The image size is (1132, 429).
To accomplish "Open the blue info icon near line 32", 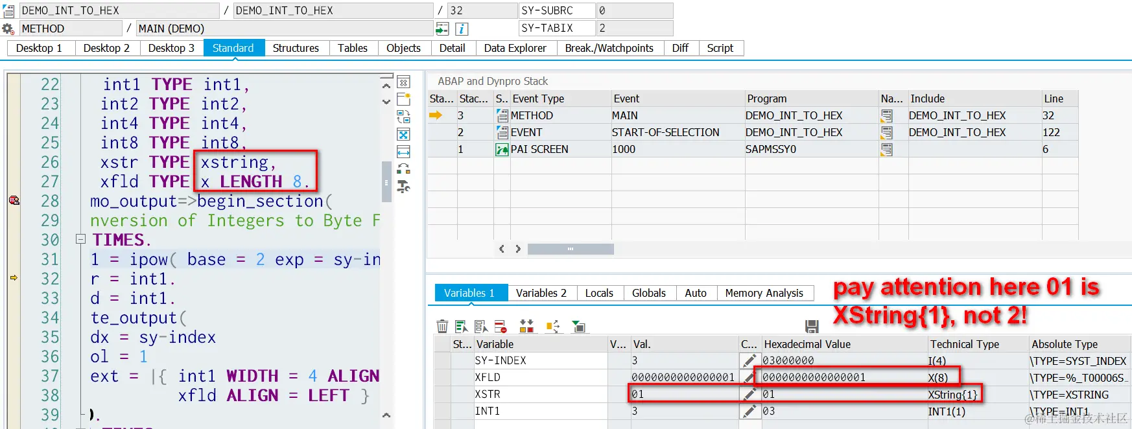I will click(x=462, y=29).
